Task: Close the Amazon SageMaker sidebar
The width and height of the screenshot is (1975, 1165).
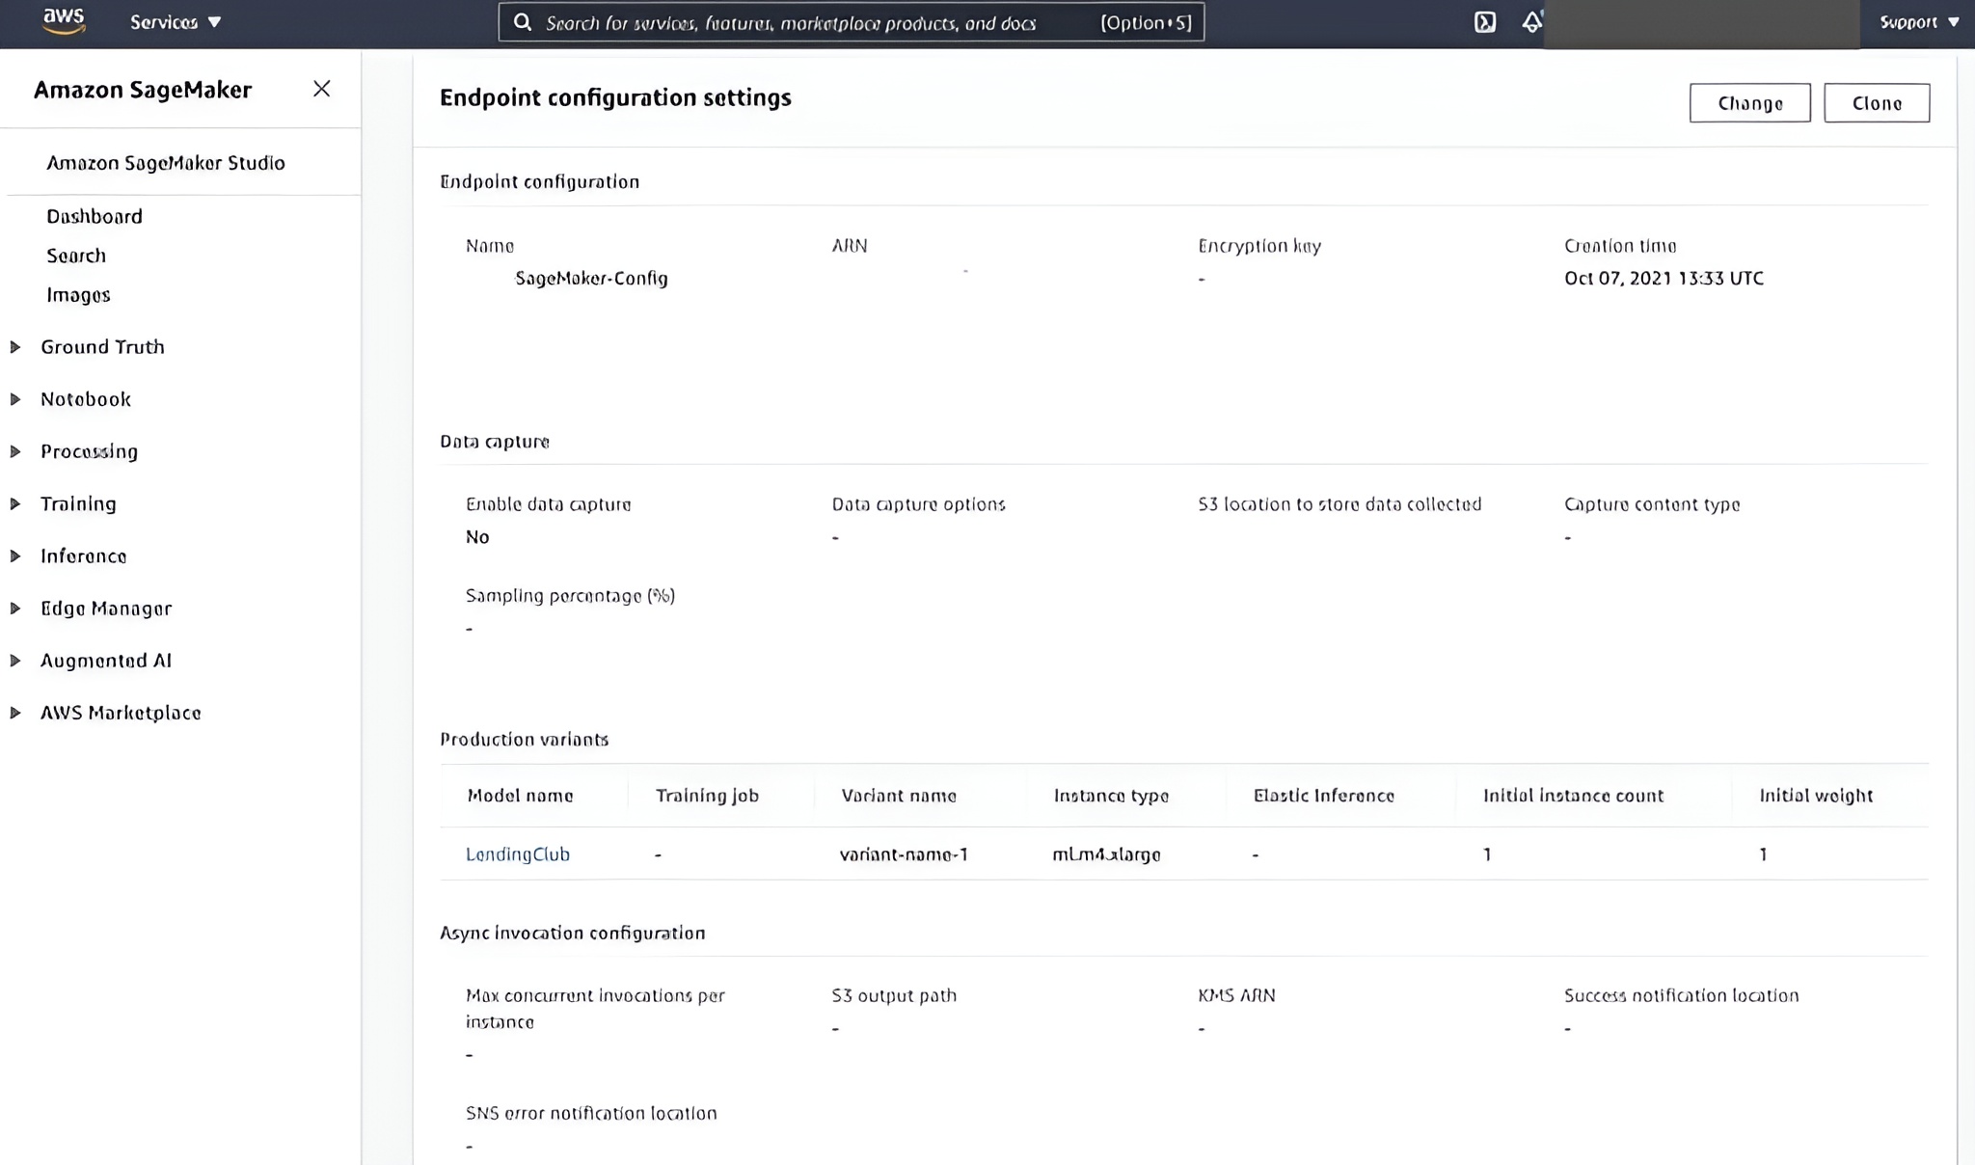Action: pos(321,88)
